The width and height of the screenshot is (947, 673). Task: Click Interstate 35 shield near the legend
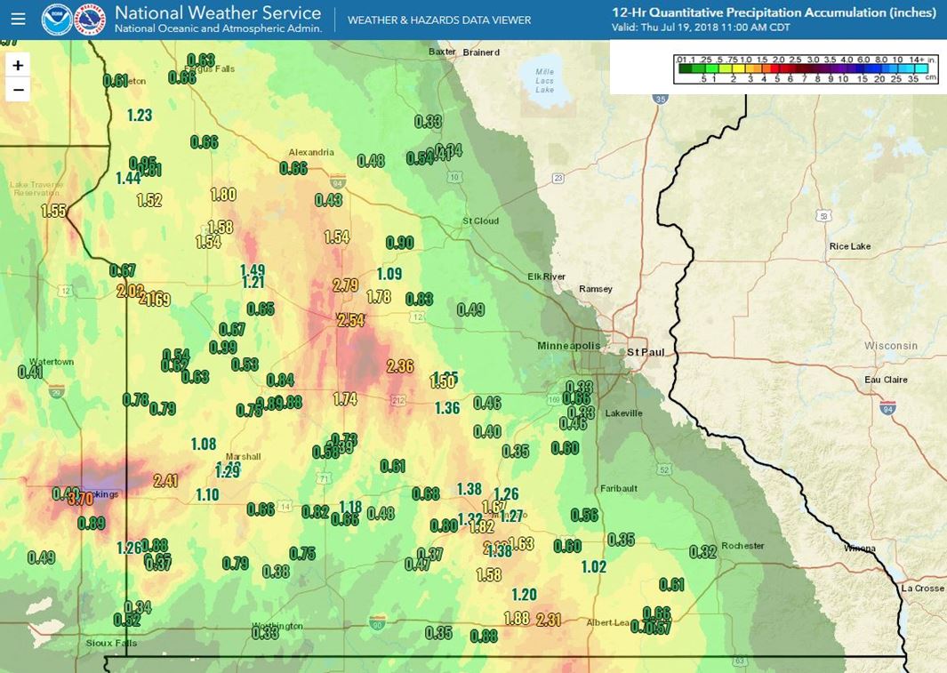tap(661, 99)
